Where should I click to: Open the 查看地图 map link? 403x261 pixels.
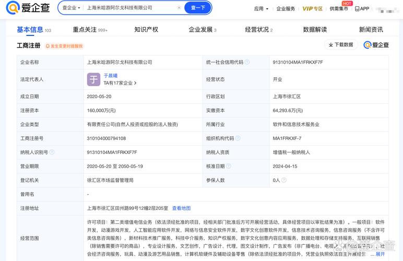point(182,208)
